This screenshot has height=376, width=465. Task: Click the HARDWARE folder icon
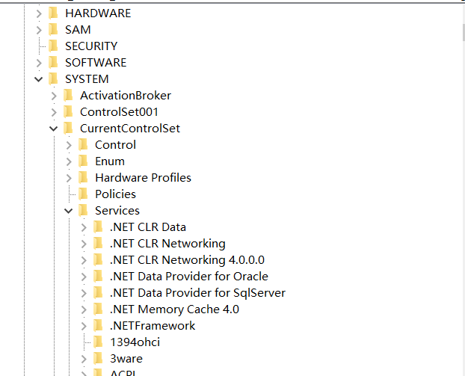(x=53, y=13)
